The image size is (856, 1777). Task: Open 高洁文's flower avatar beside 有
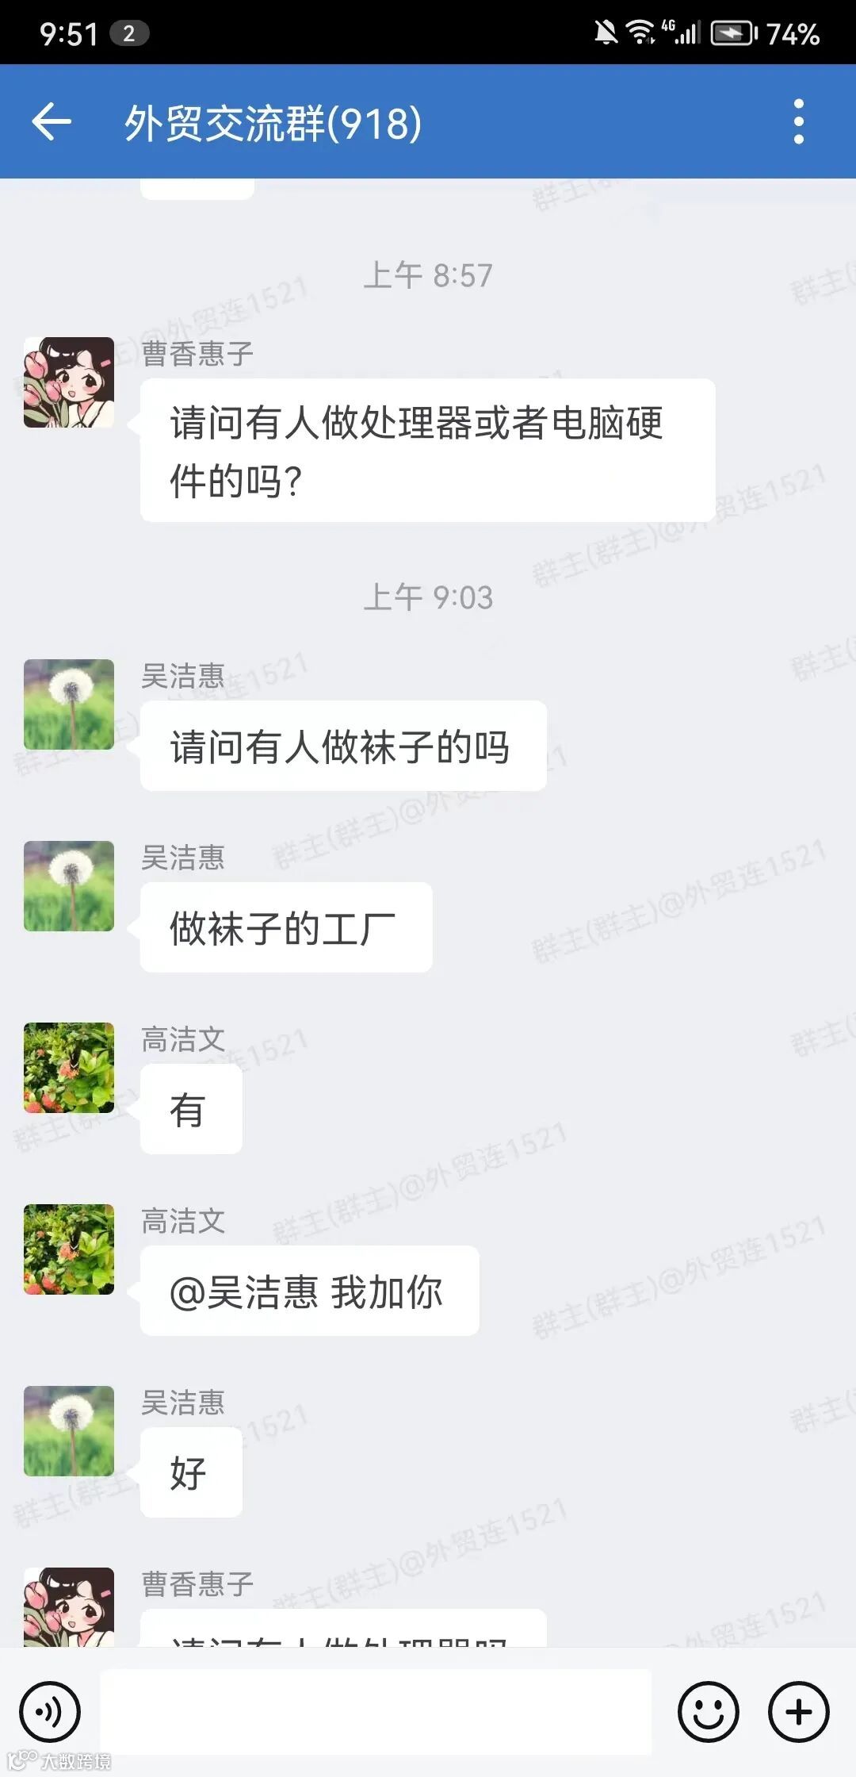[69, 1068]
